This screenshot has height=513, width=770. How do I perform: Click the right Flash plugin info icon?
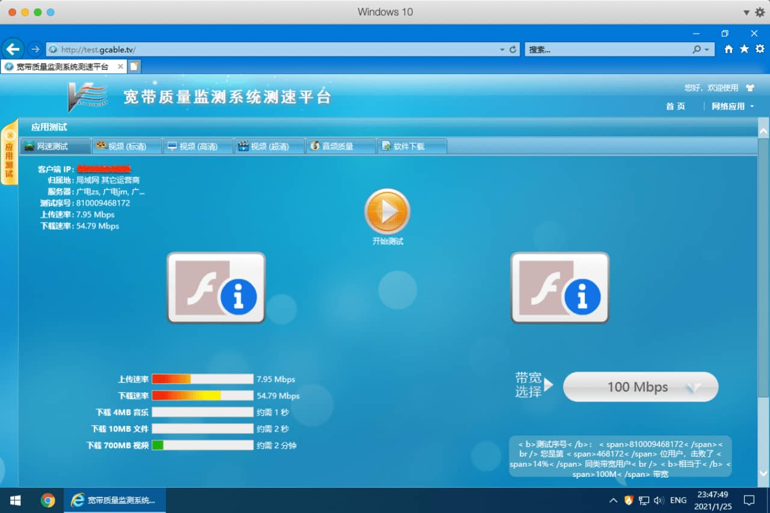559,287
